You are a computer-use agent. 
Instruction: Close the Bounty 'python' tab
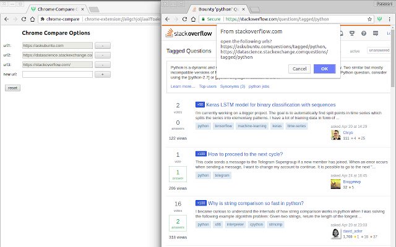click(x=243, y=9)
